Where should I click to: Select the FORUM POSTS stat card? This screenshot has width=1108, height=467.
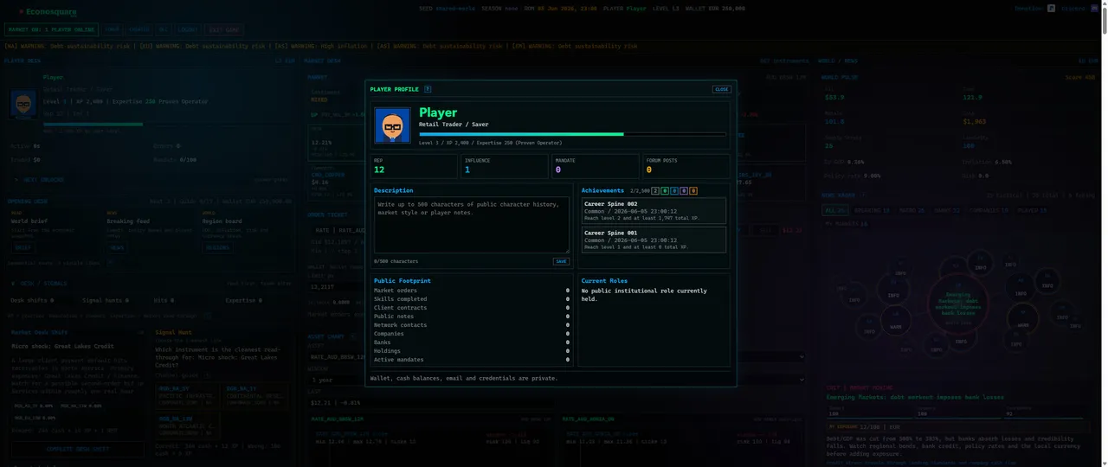tap(686, 166)
